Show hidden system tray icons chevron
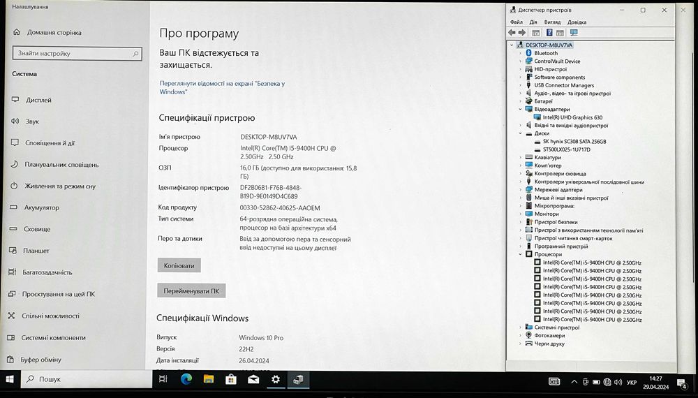The width and height of the screenshot is (698, 398). click(x=574, y=382)
